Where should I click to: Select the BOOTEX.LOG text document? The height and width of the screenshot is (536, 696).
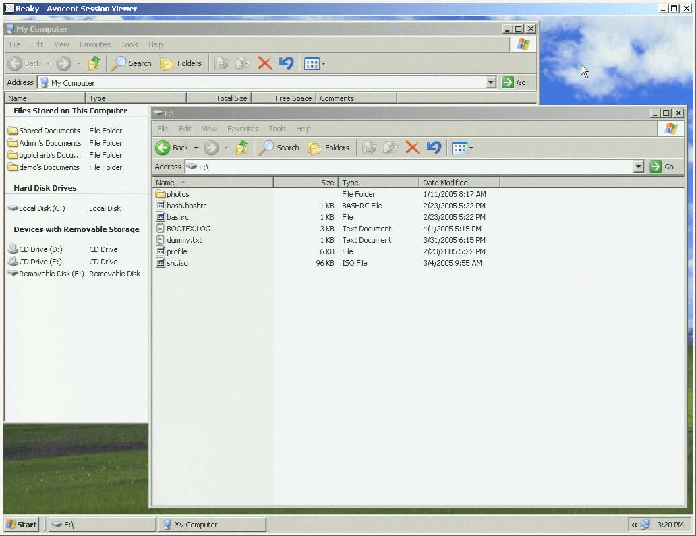coord(187,229)
